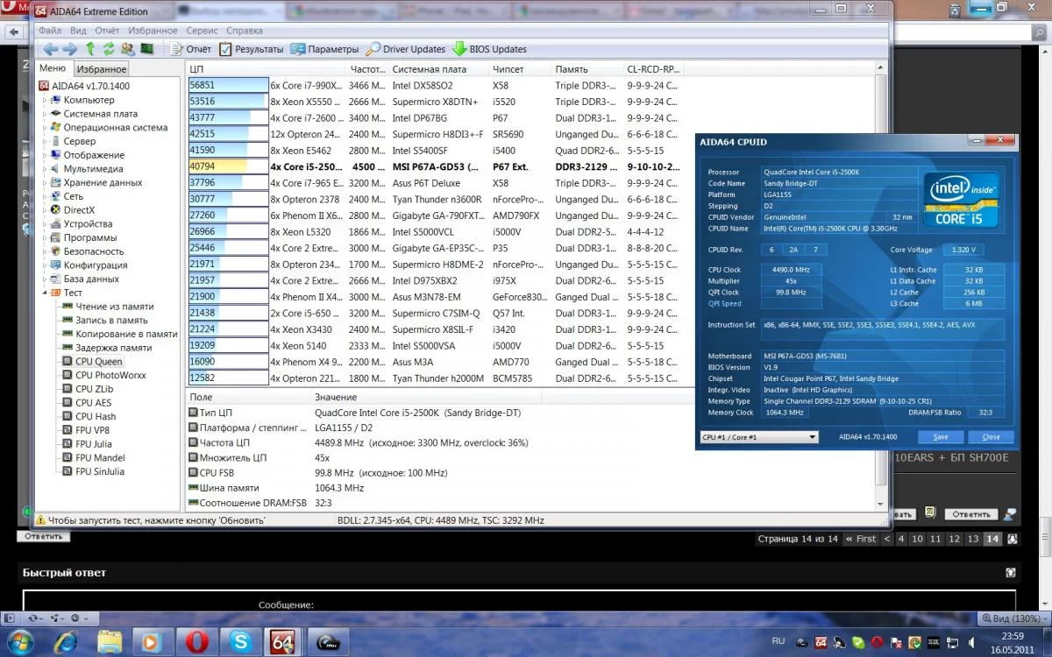This screenshot has width=1052, height=657.
Task: Open Параметры from the toolbar
Action: tap(325, 49)
